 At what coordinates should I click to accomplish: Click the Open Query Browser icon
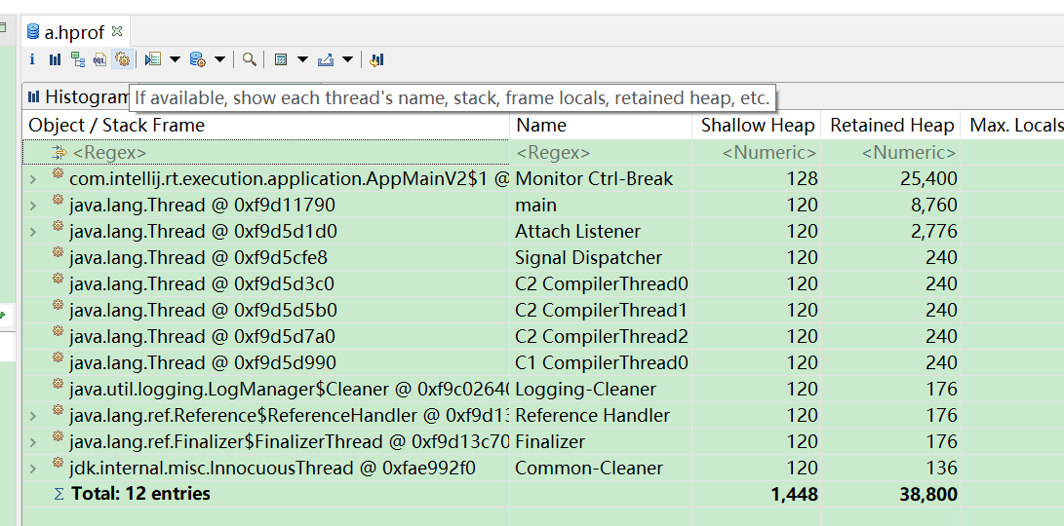click(x=197, y=59)
